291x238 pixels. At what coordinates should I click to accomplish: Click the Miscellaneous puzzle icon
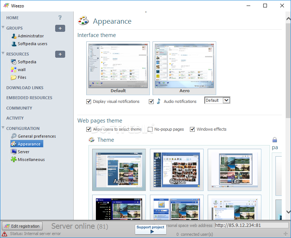tap(14, 160)
